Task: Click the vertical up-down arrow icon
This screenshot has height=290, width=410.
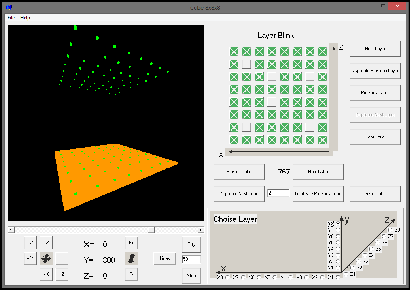Action: [x=131, y=259]
